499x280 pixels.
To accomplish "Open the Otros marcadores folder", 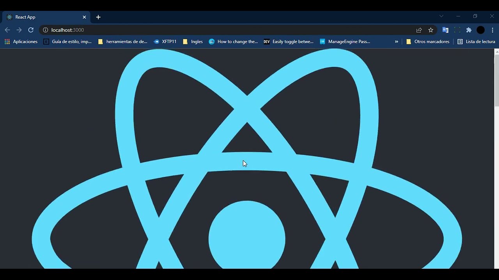I will (428, 42).
